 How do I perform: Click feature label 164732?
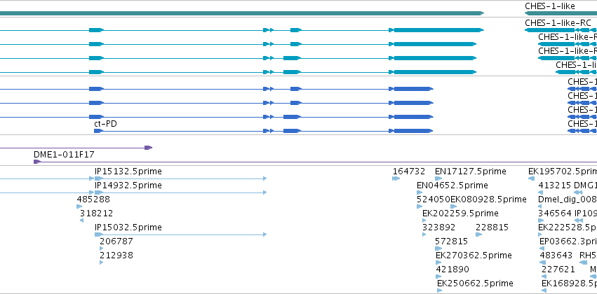pos(409,171)
